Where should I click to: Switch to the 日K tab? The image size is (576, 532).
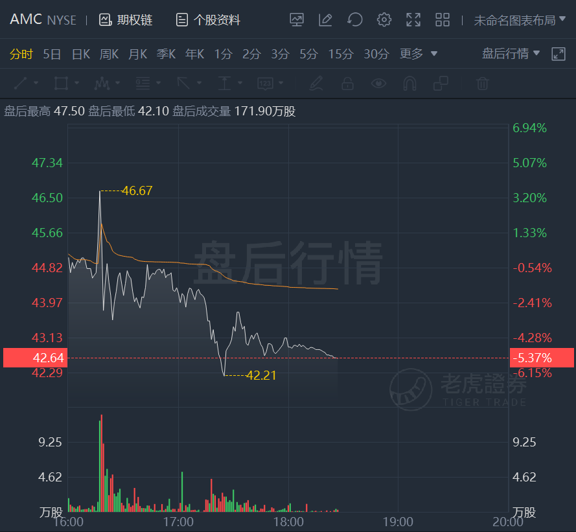(81, 54)
